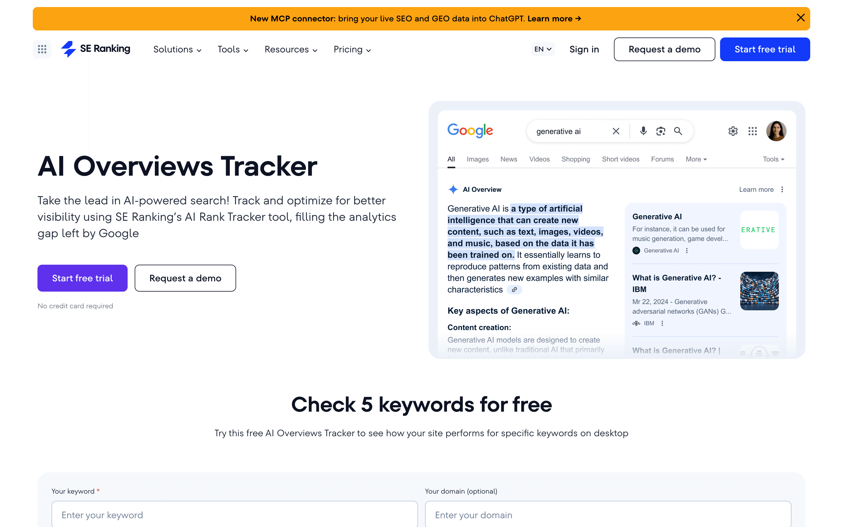Select the Images search tab

coord(478,159)
